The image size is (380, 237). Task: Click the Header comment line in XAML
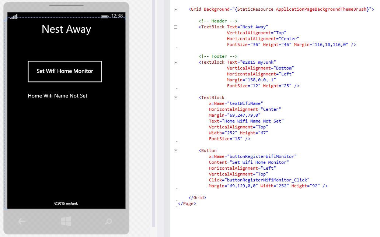coord(218,21)
